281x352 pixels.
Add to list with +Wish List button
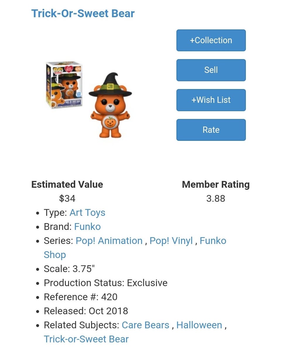[x=211, y=100]
